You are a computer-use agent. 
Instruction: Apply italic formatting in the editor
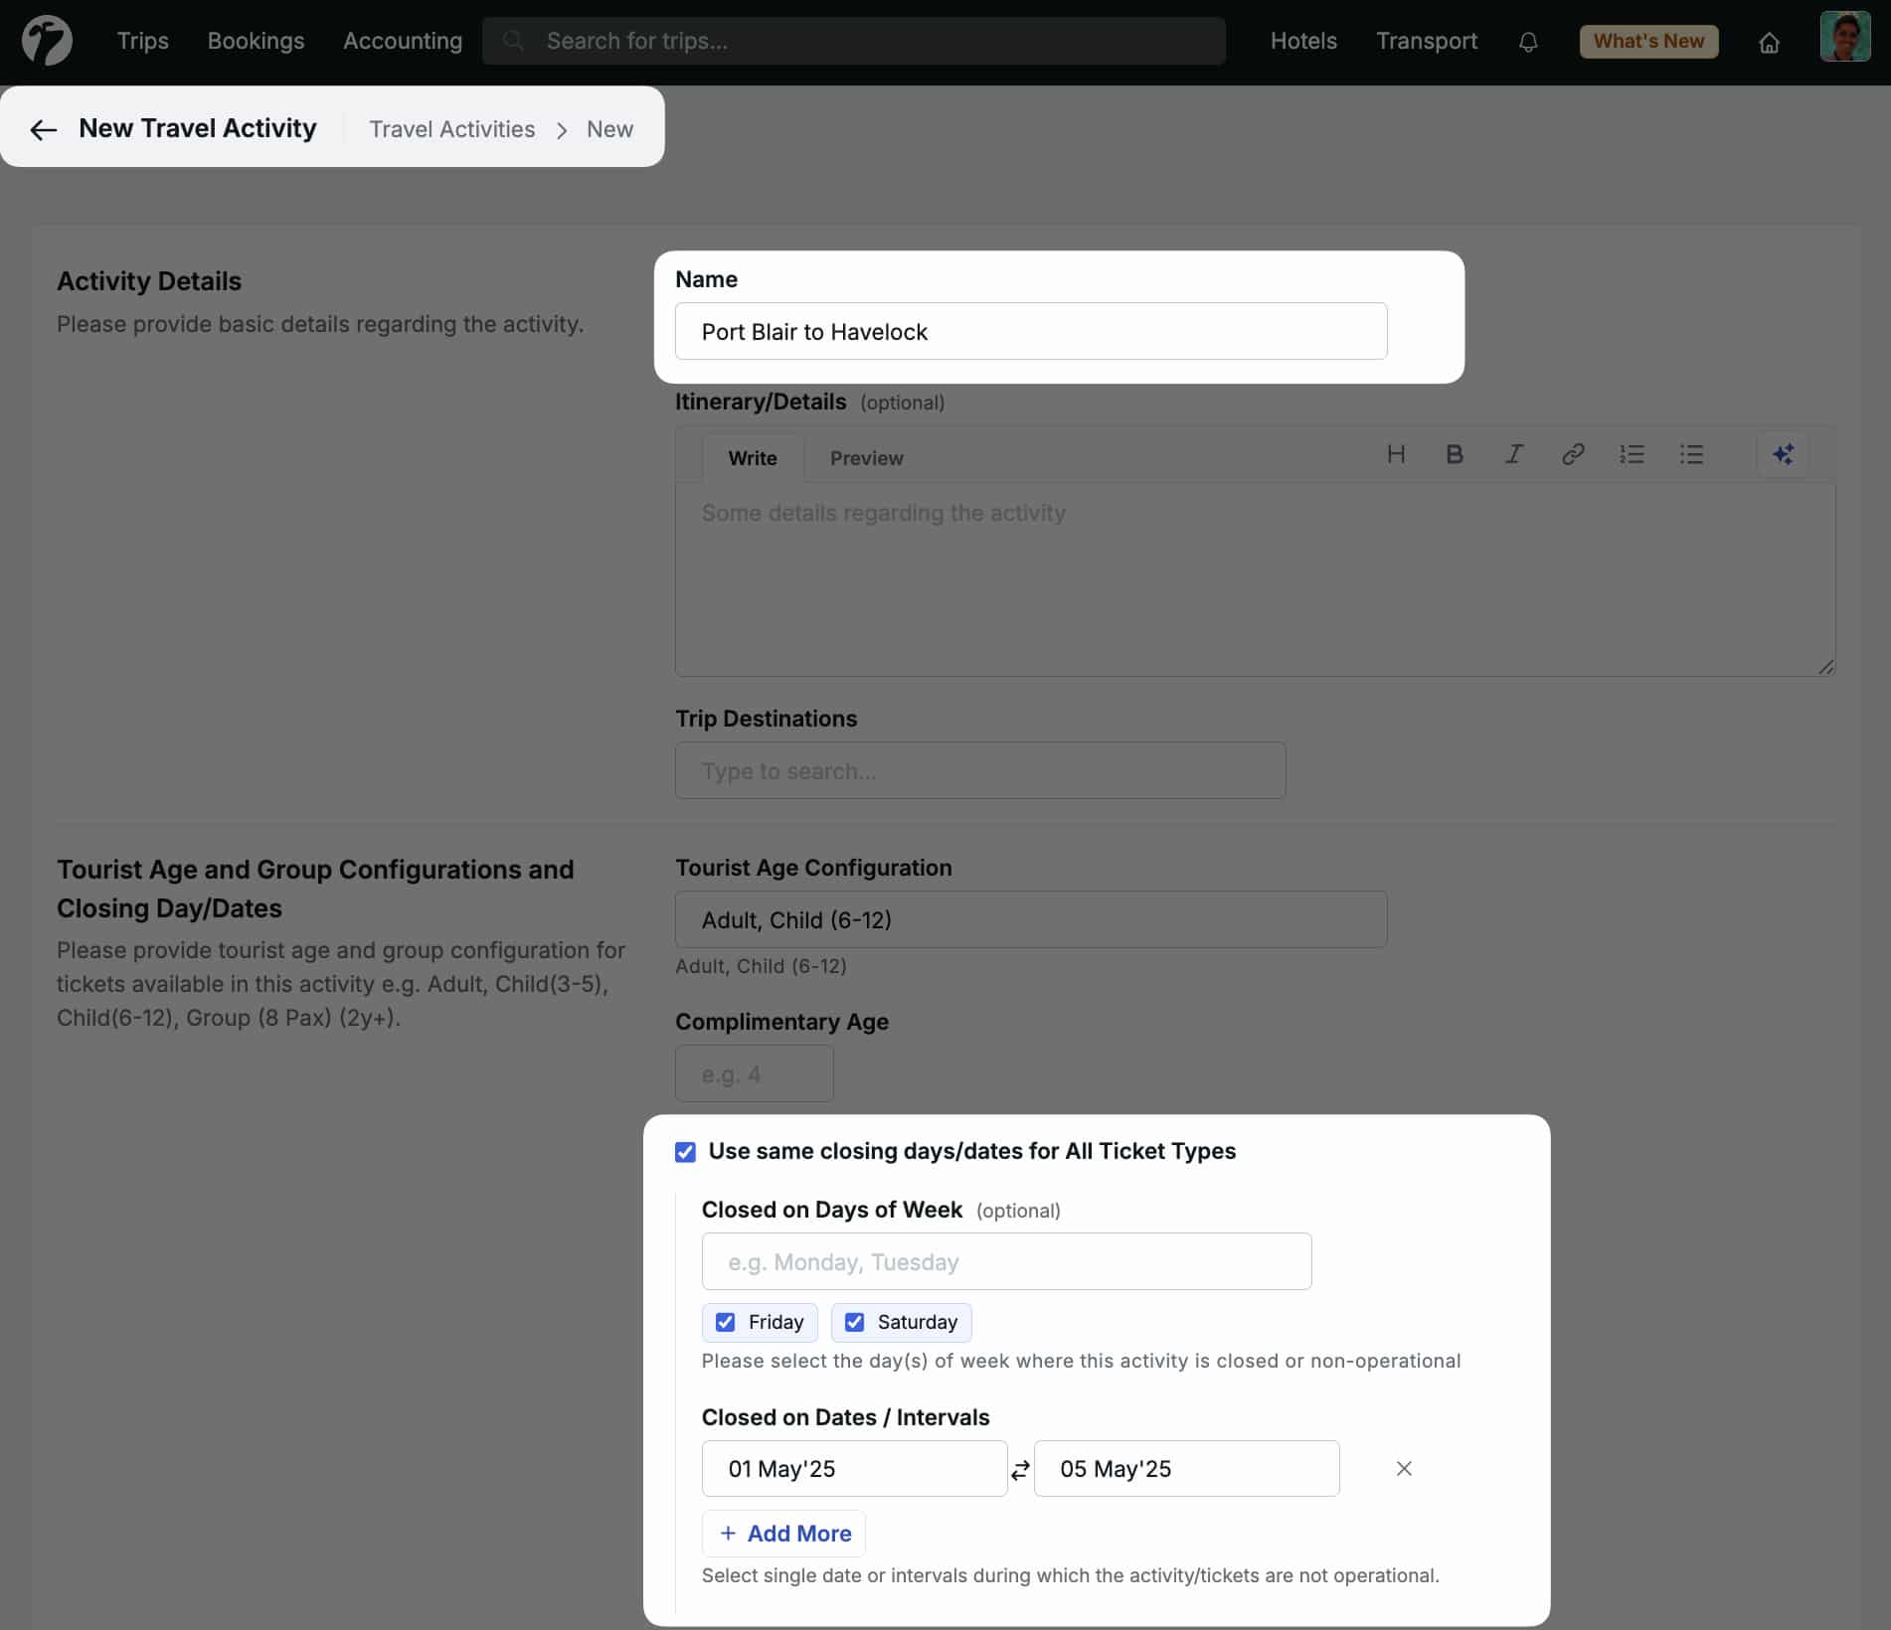click(1513, 454)
